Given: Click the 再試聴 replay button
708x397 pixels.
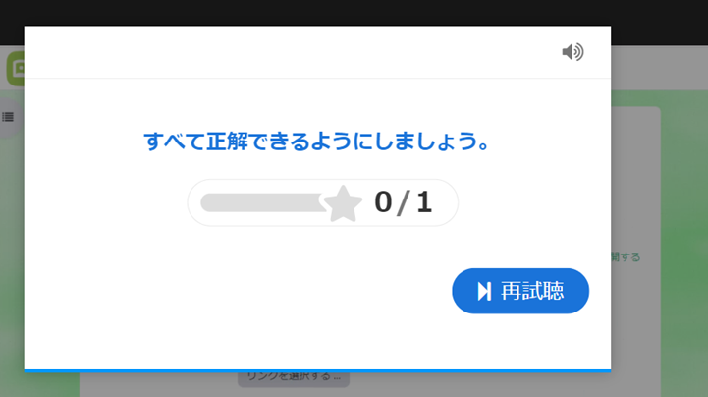Looking at the screenshot, I should 520,291.
